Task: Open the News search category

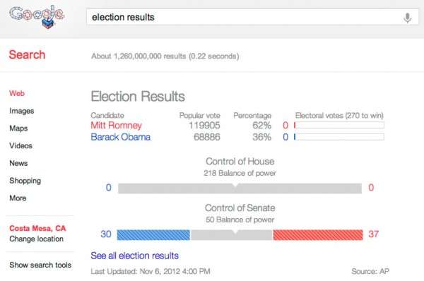Action: (x=18, y=163)
